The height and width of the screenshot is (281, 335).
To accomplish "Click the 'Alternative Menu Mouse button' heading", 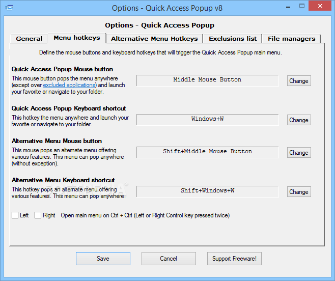I will (57, 141).
